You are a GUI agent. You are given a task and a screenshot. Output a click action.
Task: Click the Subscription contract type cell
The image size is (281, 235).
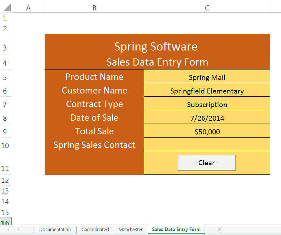(207, 105)
